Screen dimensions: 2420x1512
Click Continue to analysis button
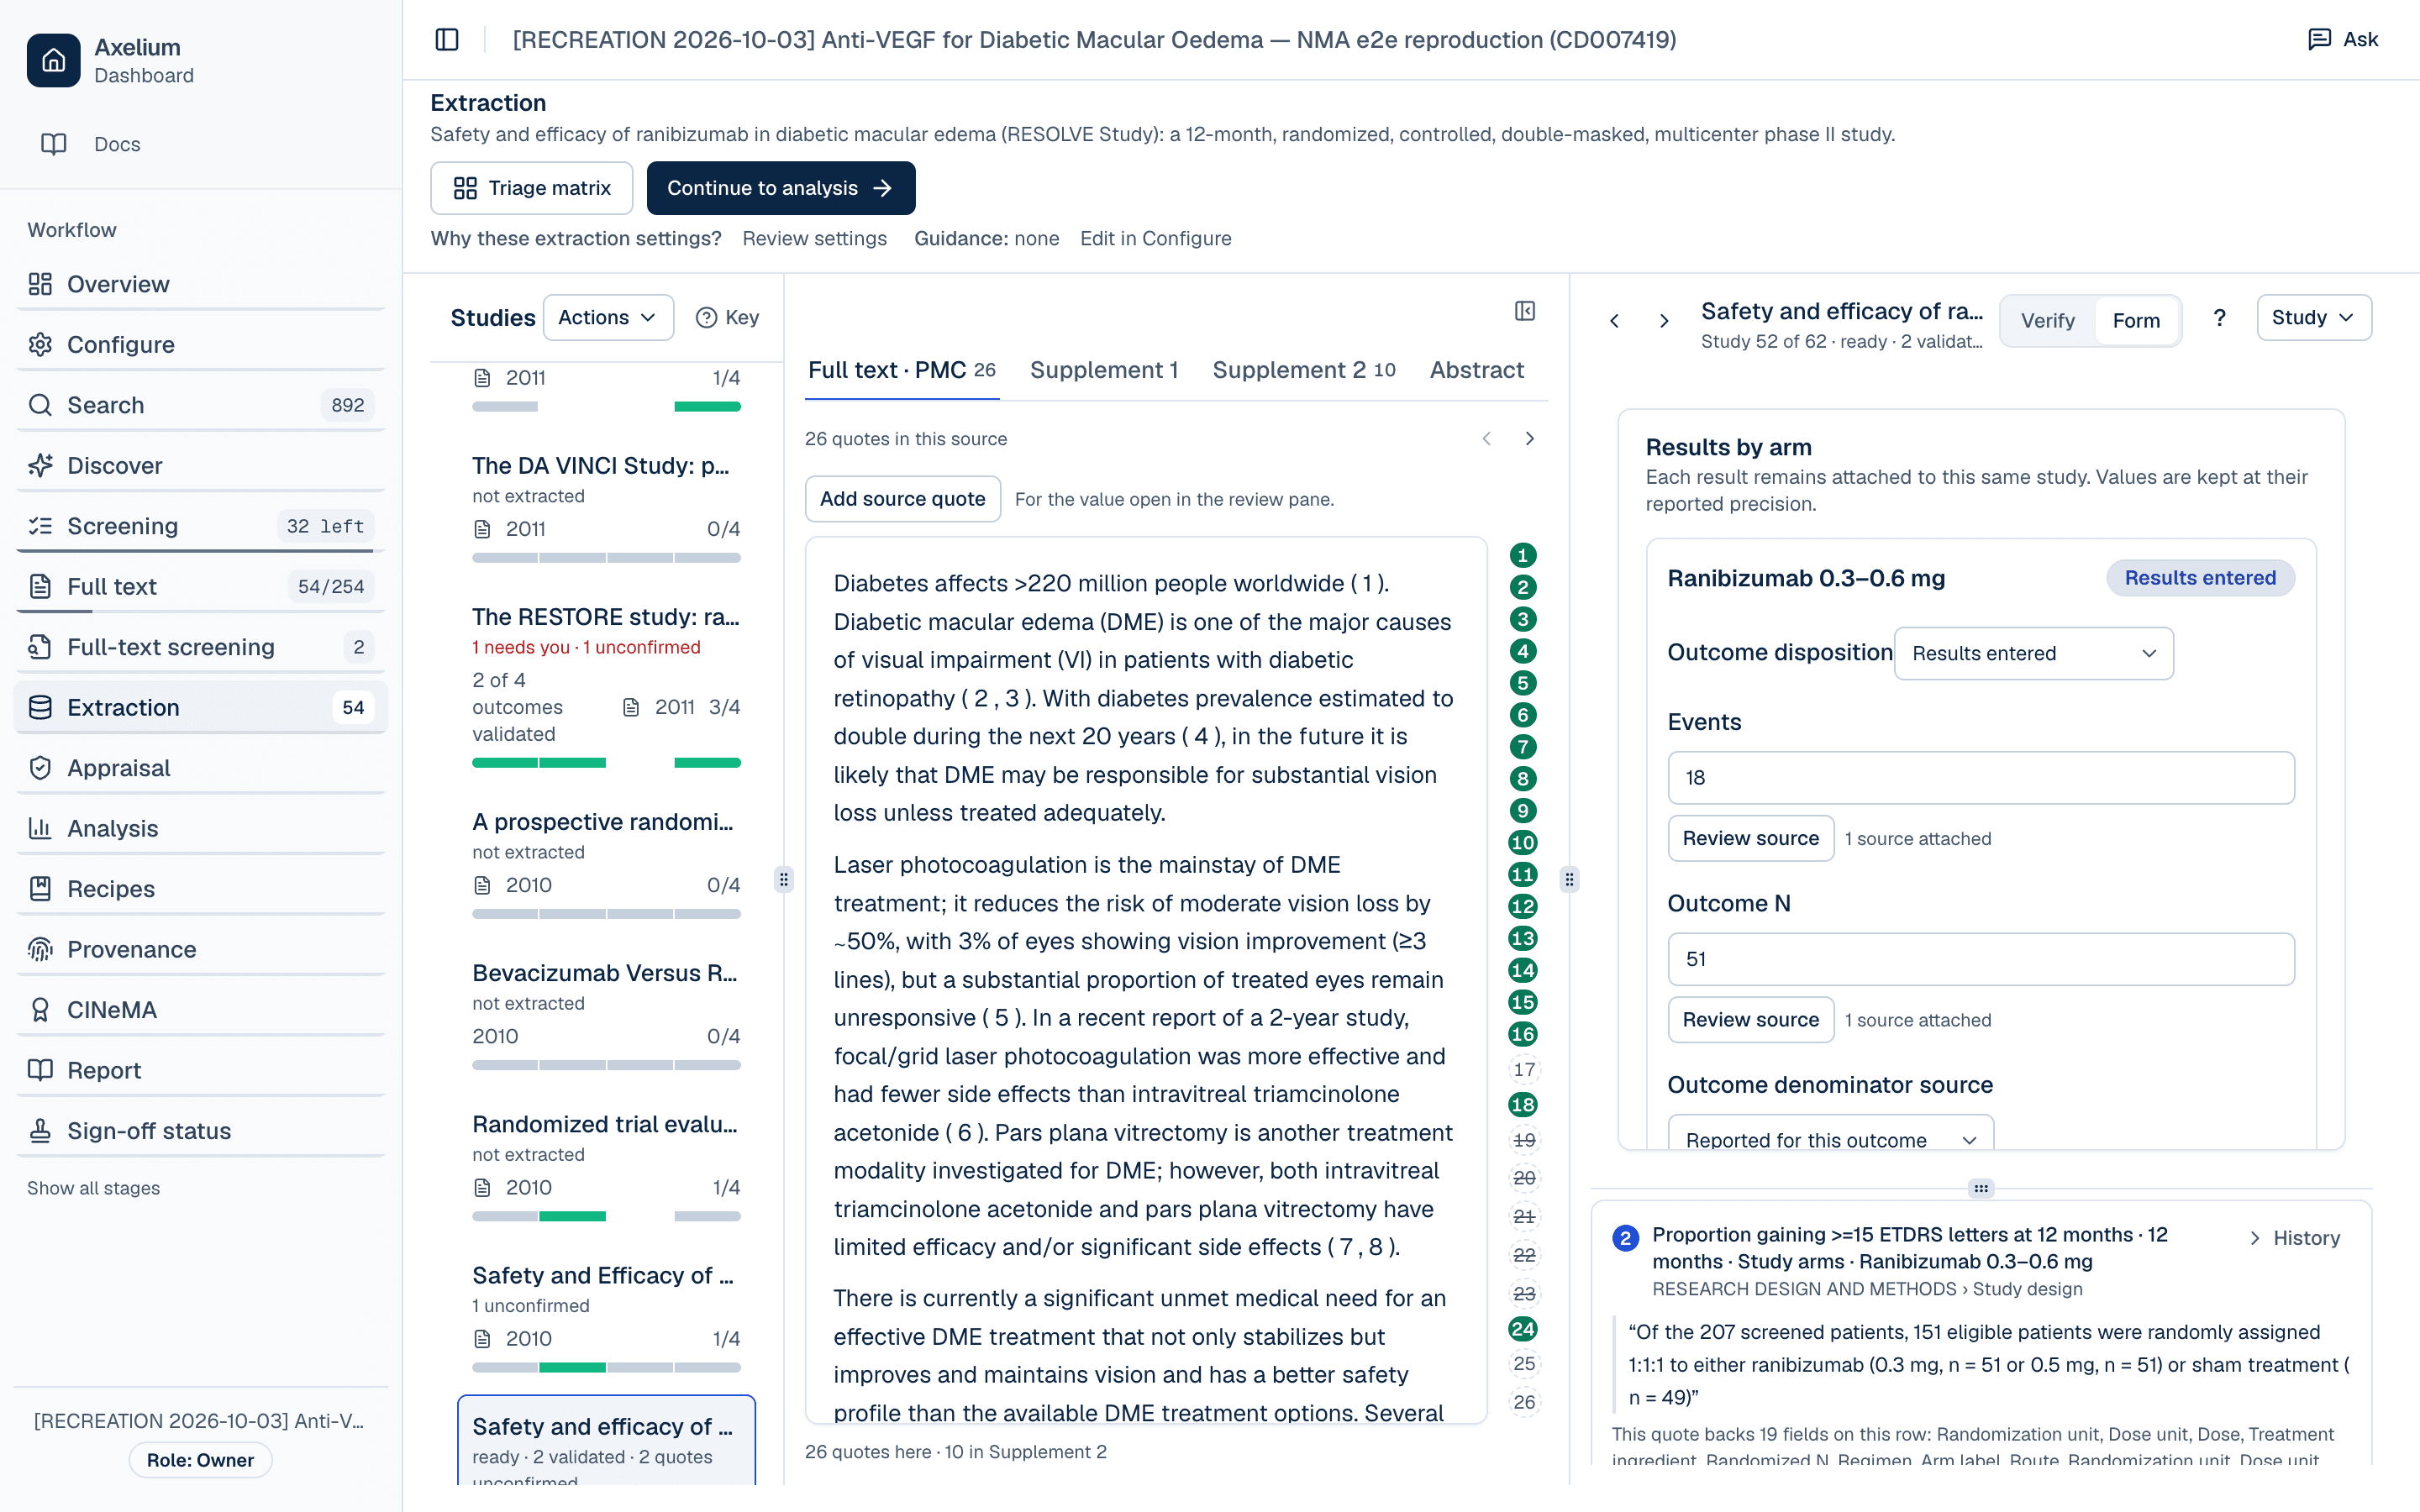click(x=781, y=188)
